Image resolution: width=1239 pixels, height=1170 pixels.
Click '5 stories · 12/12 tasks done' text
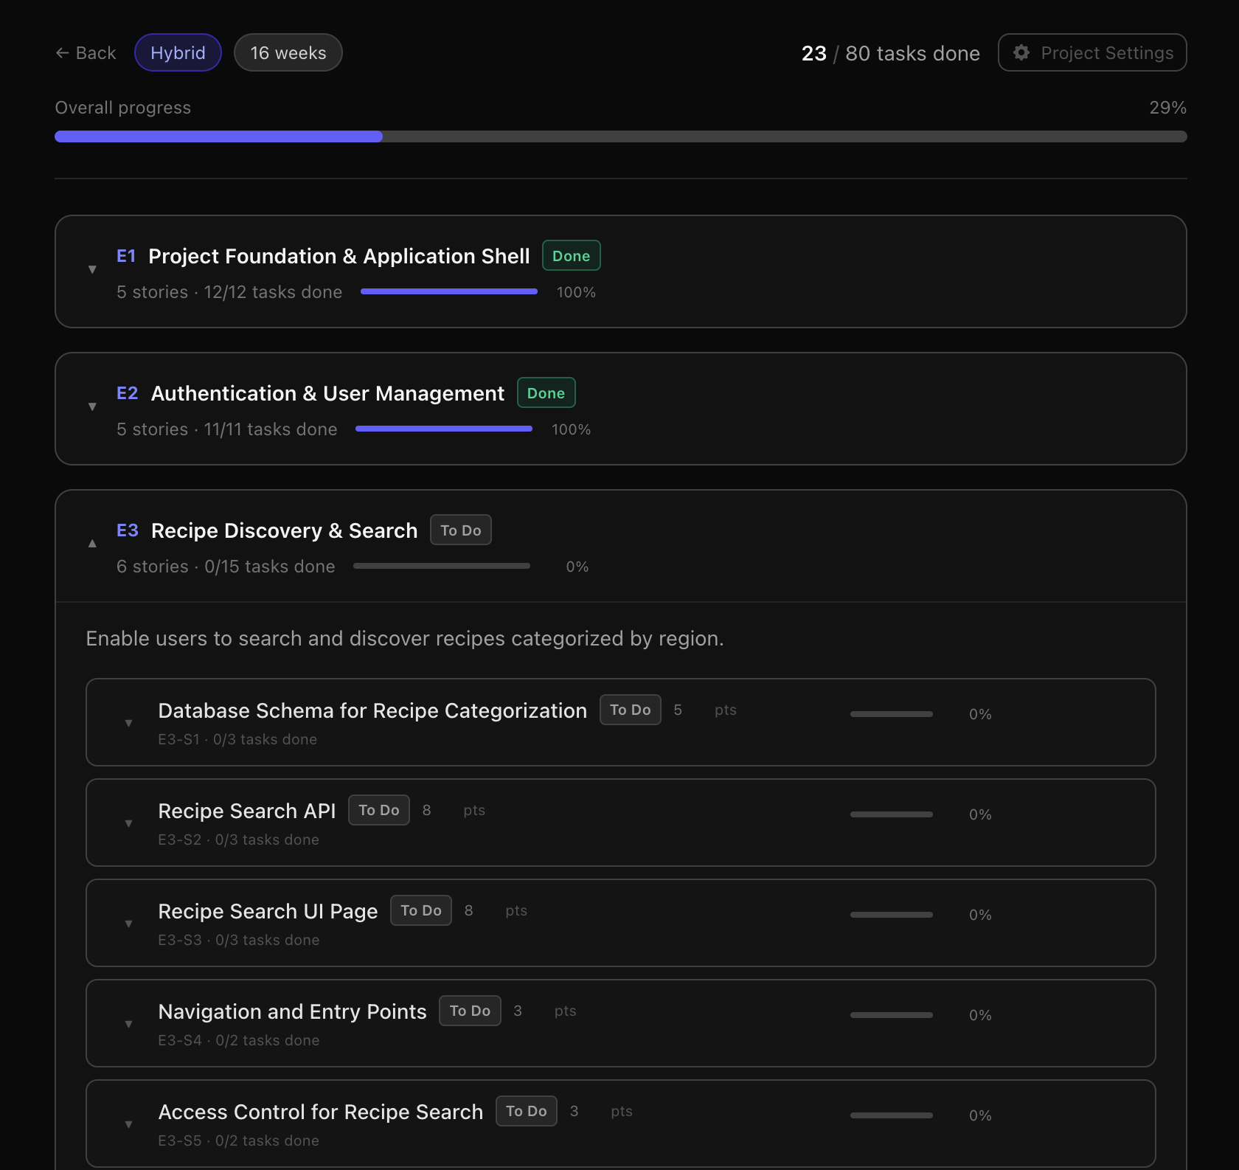tap(229, 292)
